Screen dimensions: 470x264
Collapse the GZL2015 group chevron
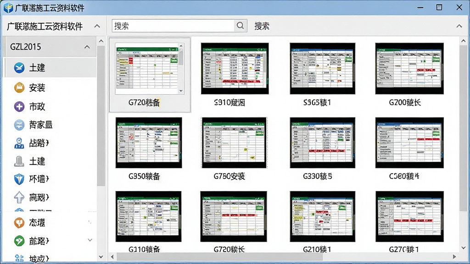87,47
